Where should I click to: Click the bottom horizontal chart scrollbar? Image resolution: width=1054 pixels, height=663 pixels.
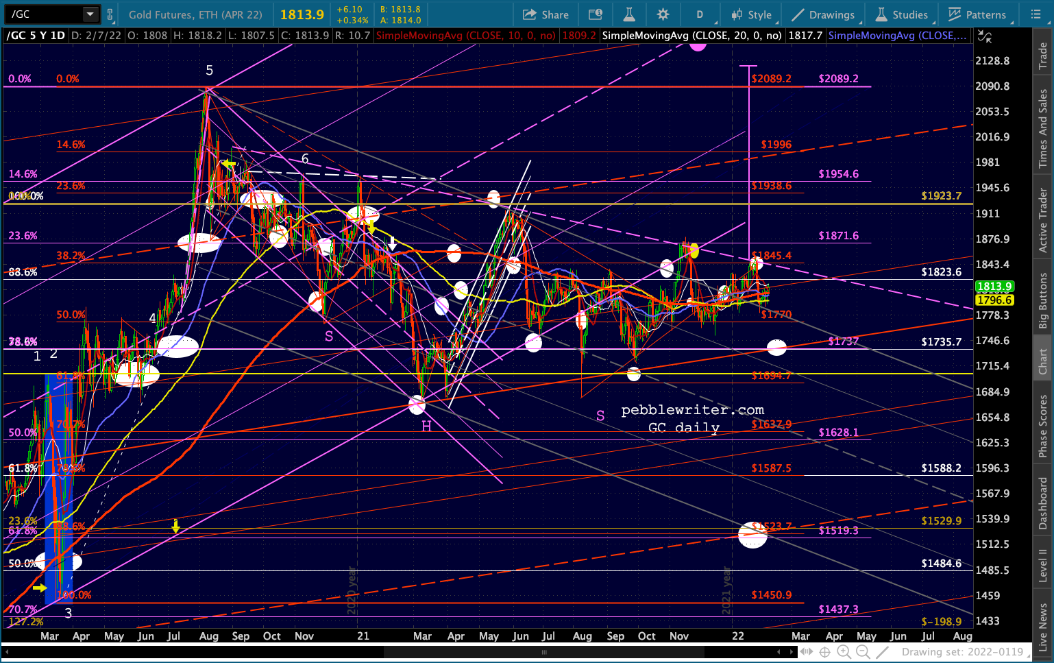[544, 652]
